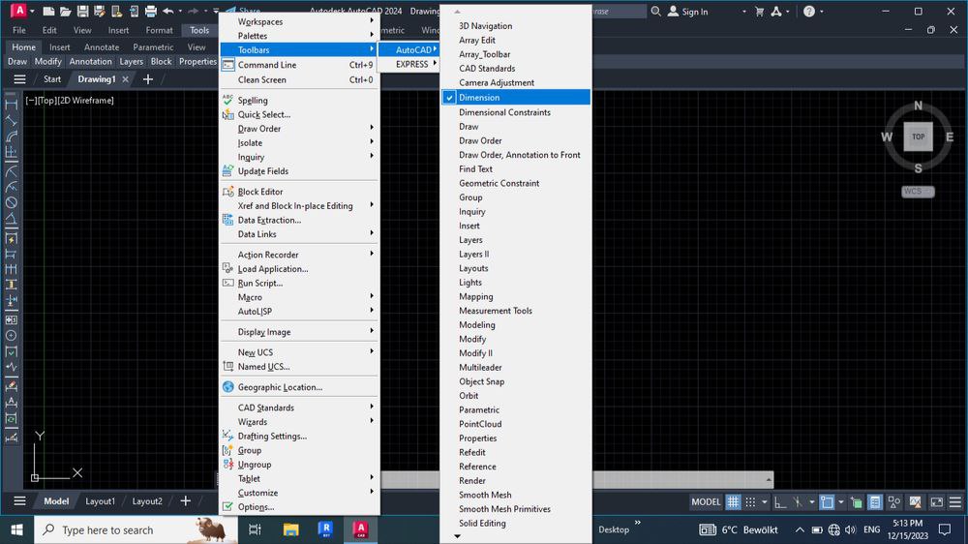Click the Help question mark icon
968x544 pixels.
coord(808,11)
